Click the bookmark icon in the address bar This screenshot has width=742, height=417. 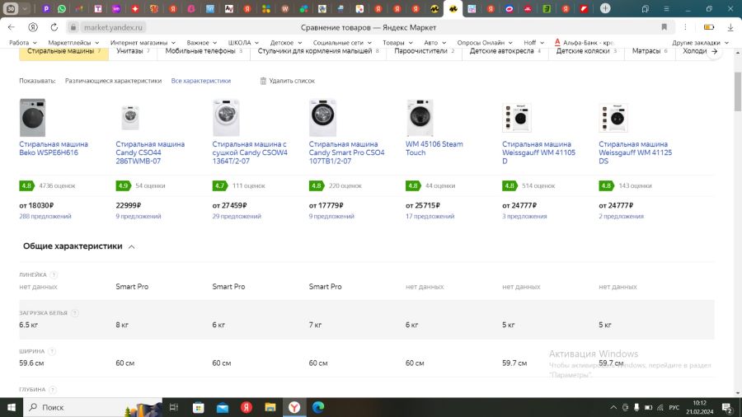[x=664, y=27]
